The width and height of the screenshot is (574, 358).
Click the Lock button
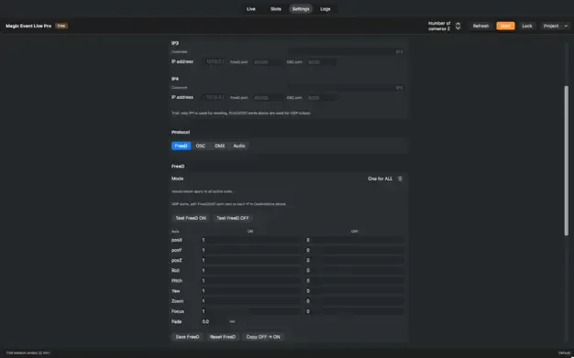click(527, 26)
